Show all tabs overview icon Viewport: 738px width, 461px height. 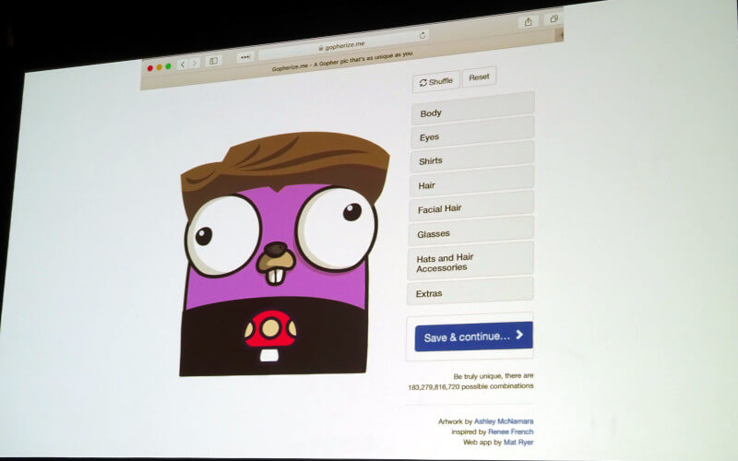(x=553, y=18)
